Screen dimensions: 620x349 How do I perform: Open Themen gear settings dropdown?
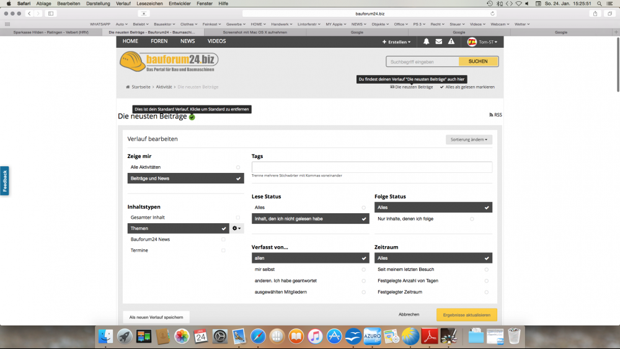[x=236, y=229]
